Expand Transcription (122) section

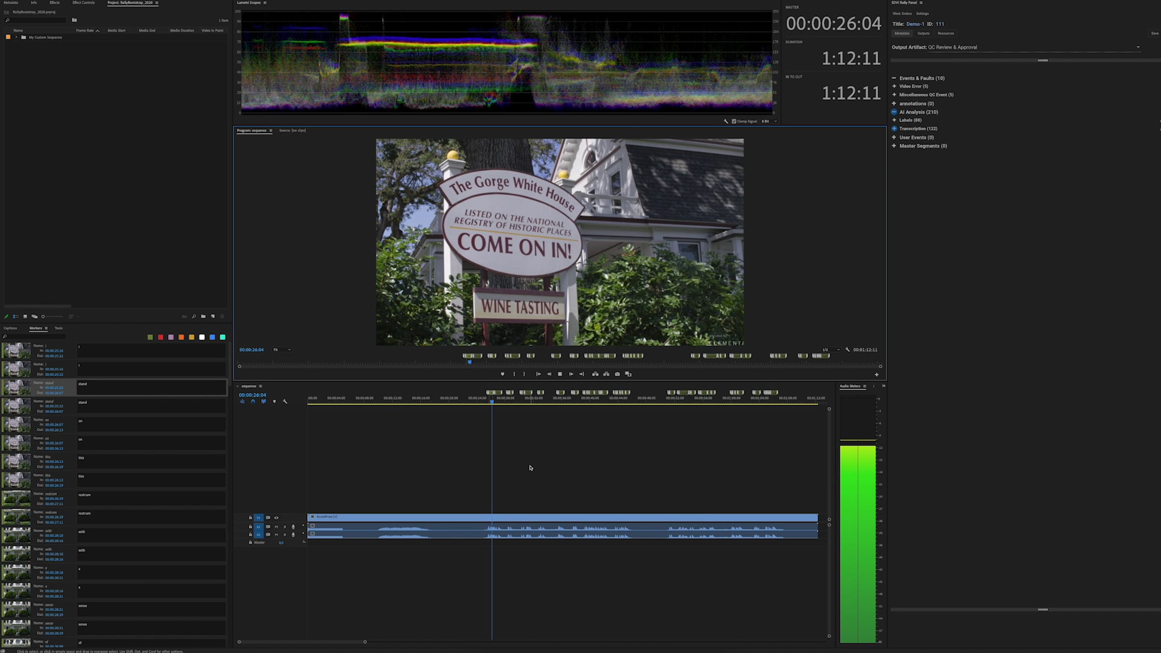(x=894, y=129)
